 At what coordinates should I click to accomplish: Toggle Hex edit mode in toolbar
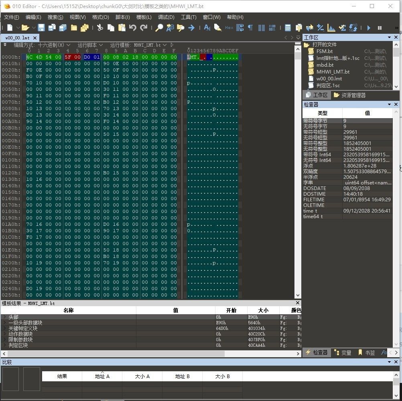(x=229, y=28)
